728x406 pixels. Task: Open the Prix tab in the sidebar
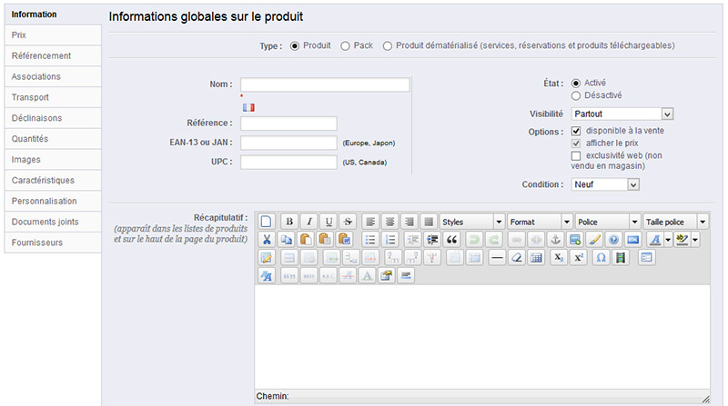tap(53, 35)
